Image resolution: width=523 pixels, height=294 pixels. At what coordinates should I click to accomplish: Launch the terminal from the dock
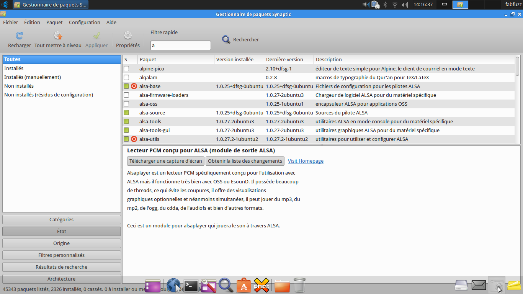coord(191,285)
